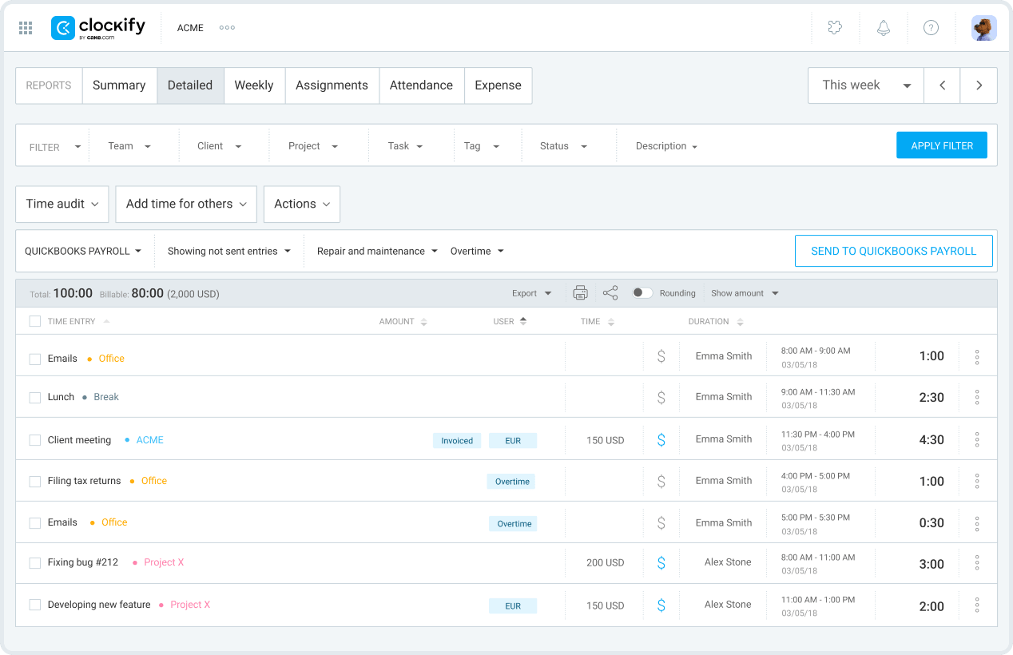Image resolution: width=1013 pixels, height=655 pixels.
Task: Open the Export dropdown
Action: pyautogui.click(x=532, y=293)
